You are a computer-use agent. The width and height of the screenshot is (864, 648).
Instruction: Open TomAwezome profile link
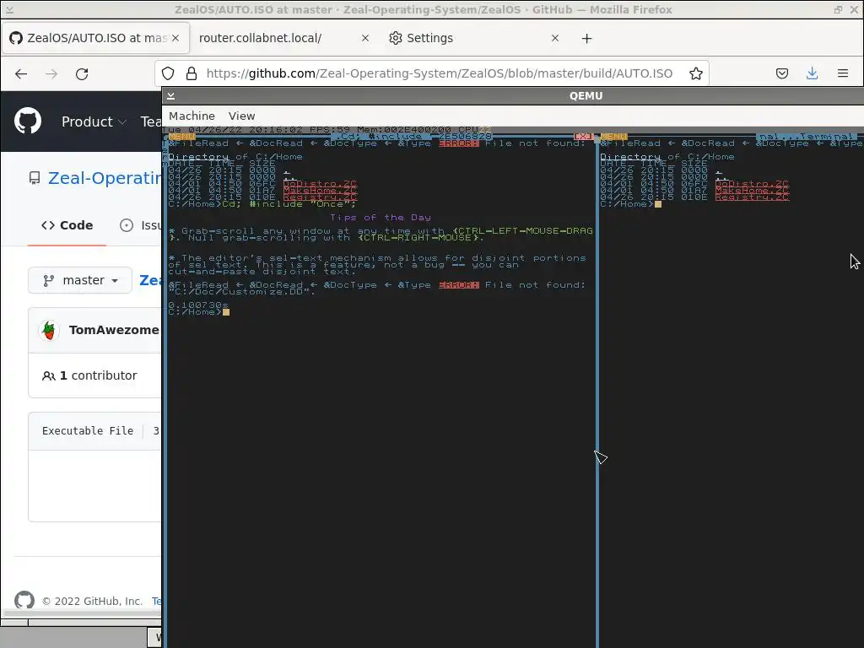(x=114, y=330)
